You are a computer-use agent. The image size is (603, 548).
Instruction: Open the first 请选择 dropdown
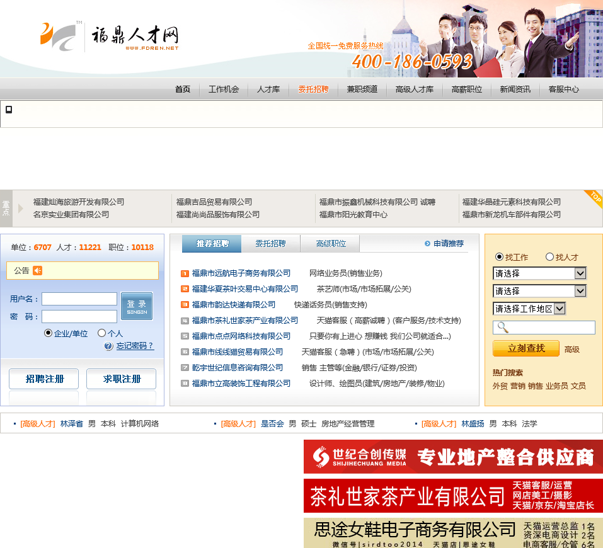(539, 273)
